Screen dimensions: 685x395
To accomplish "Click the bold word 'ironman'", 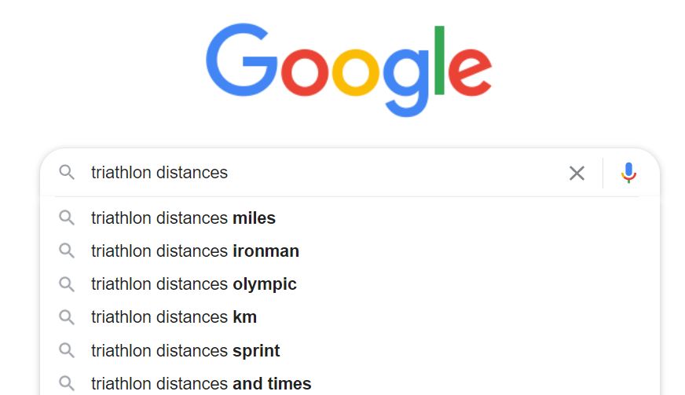I will 266,251.
